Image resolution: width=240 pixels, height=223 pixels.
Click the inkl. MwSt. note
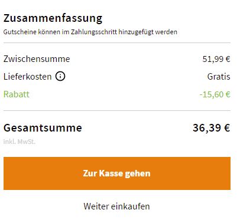(x=20, y=142)
